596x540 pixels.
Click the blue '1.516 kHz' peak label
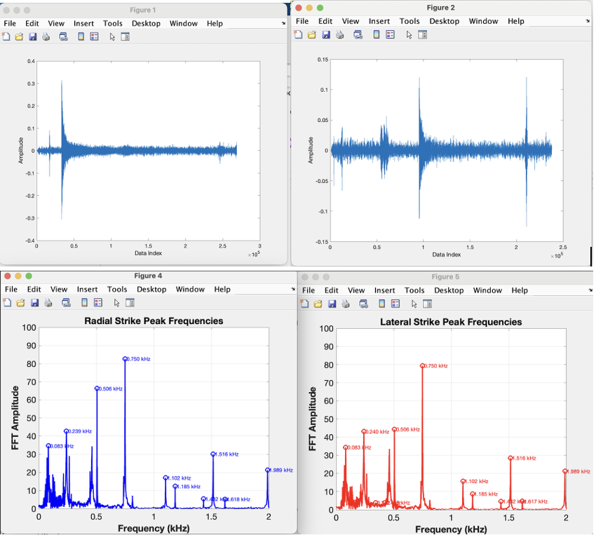point(227,454)
